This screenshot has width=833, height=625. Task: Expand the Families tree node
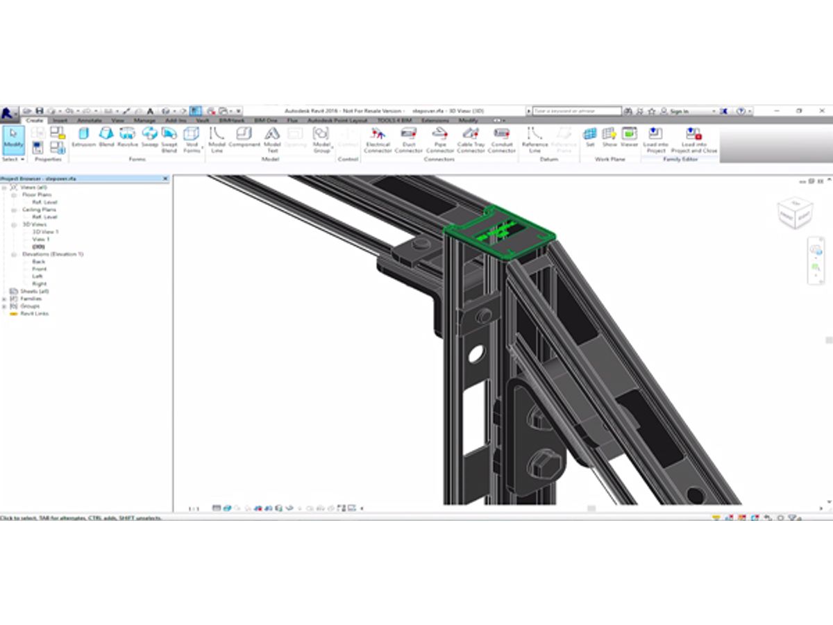(x=5, y=299)
